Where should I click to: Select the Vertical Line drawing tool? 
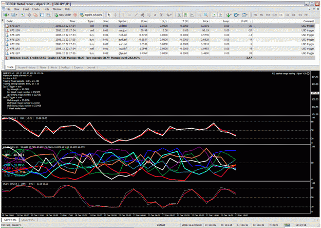tap(123, 15)
